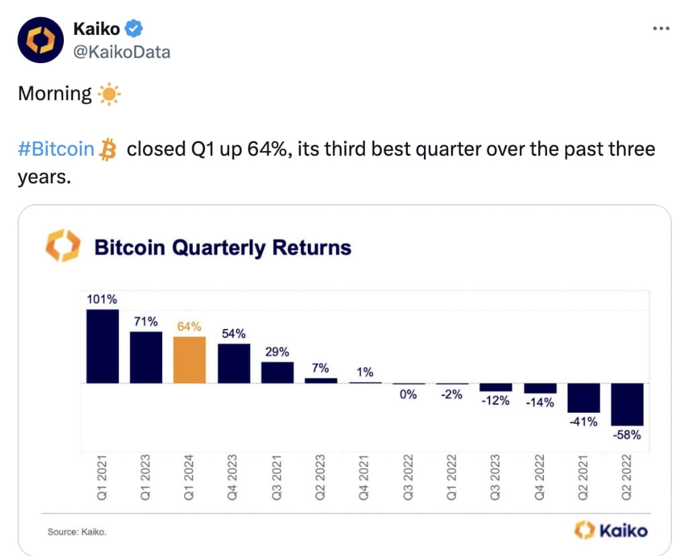
Task: Click the Bitcoin Quarterly Returns chart title
Action: 222,246
